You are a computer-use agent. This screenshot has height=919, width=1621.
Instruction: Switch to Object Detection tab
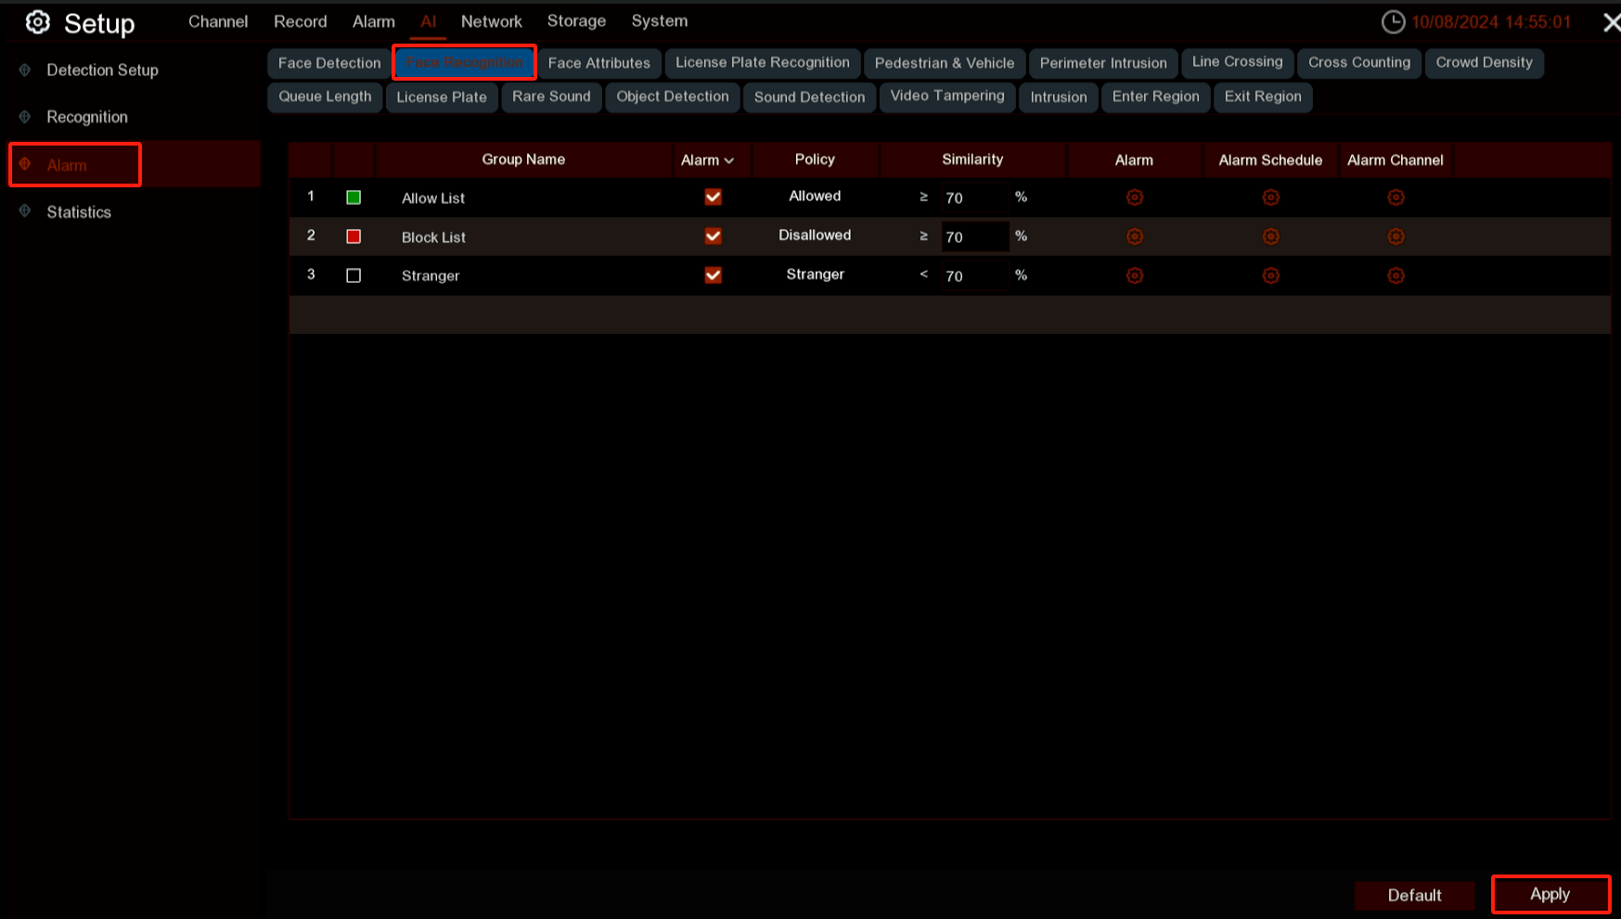673,96
